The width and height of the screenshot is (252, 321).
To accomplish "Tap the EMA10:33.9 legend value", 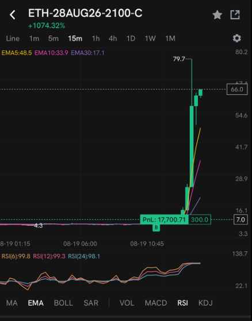I will point(51,53).
